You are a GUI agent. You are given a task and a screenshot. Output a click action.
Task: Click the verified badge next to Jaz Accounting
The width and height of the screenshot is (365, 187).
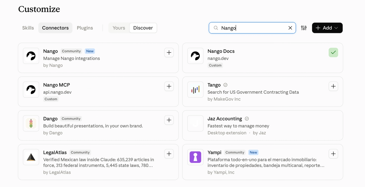[x=247, y=119]
